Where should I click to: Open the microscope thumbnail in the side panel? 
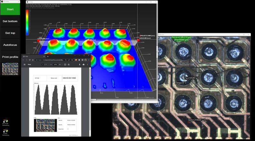point(10,68)
